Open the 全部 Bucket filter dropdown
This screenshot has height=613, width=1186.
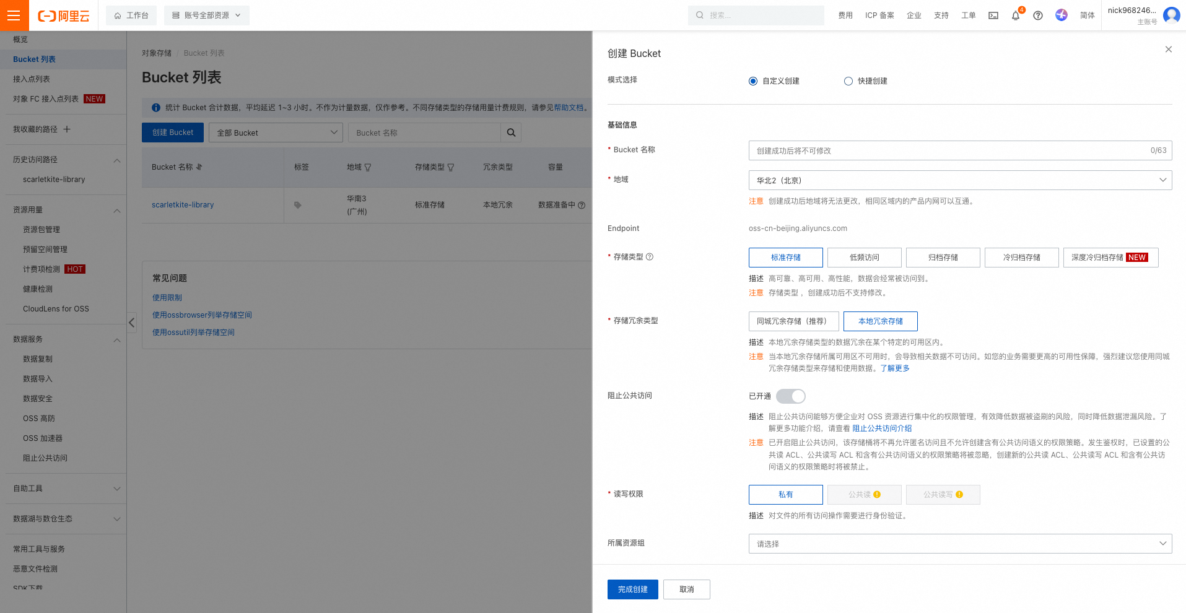(x=276, y=133)
